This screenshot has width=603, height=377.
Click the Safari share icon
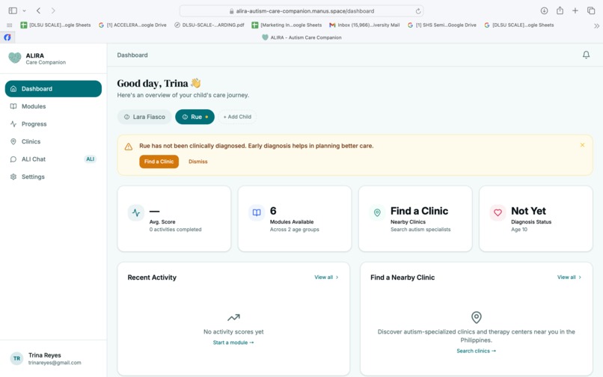(560, 10)
